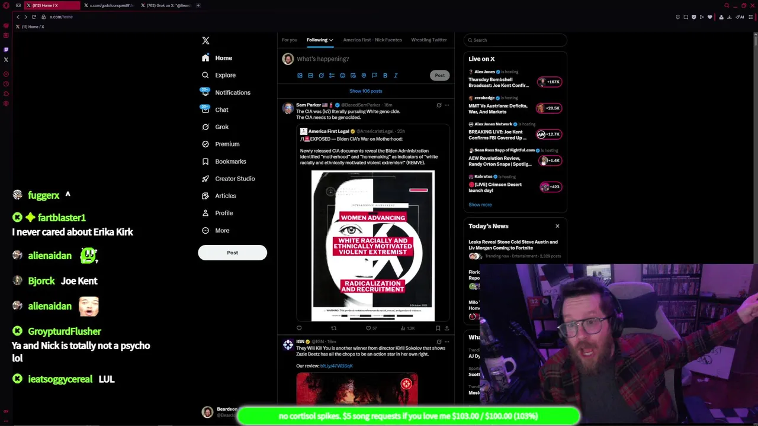
Task: Open Sam Parker's profile avatar
Action: [x=288, y=108]
